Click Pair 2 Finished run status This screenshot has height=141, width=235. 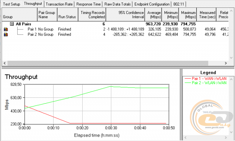point(65,34)
